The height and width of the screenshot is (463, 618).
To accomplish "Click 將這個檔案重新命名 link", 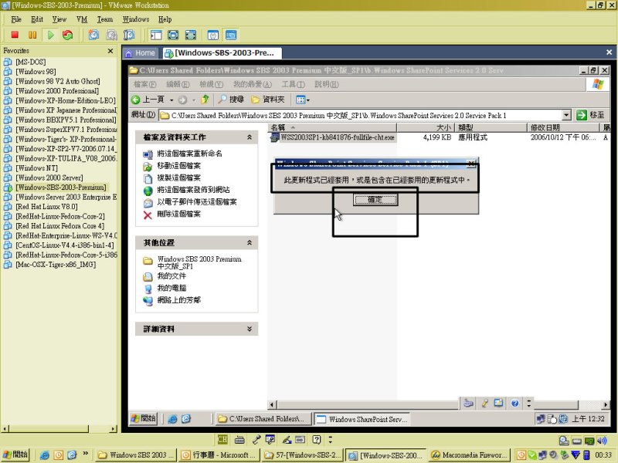I will coord(189,154).
